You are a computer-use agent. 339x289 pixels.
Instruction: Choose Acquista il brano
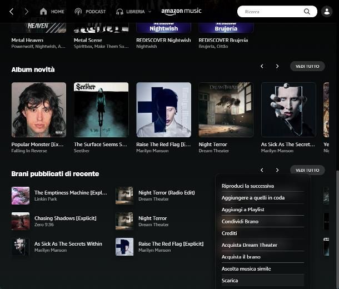point(263,257)
